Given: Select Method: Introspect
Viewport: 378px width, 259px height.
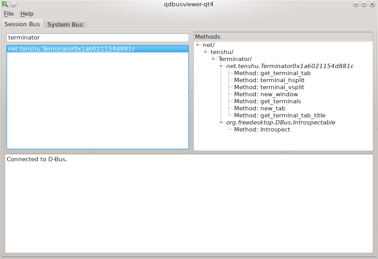Looking at the screenshot, I should 262,129.
